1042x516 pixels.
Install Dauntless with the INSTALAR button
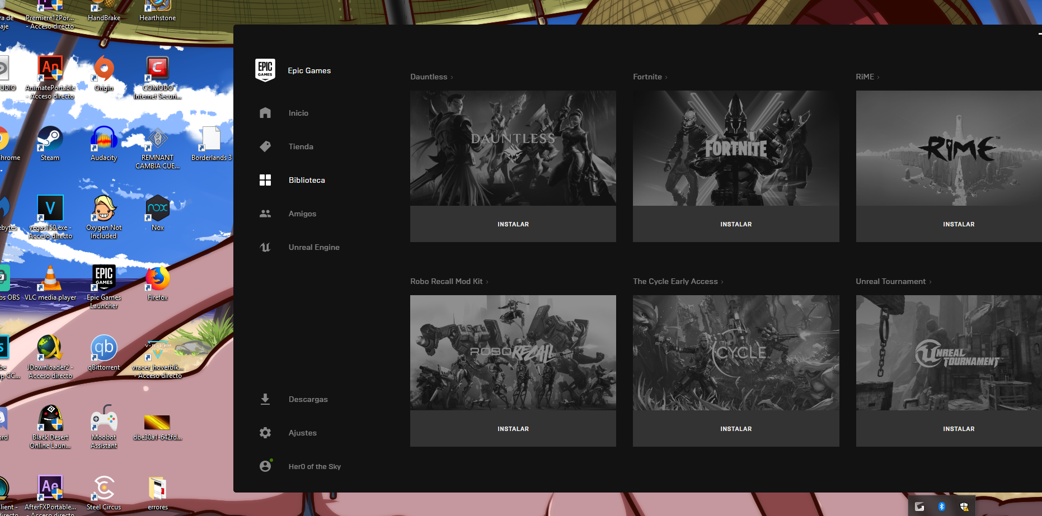(513, 224)
